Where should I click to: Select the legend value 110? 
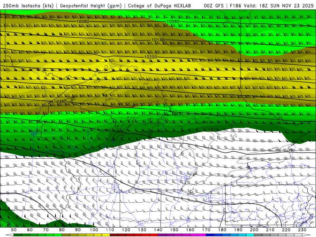pos(110,230)
